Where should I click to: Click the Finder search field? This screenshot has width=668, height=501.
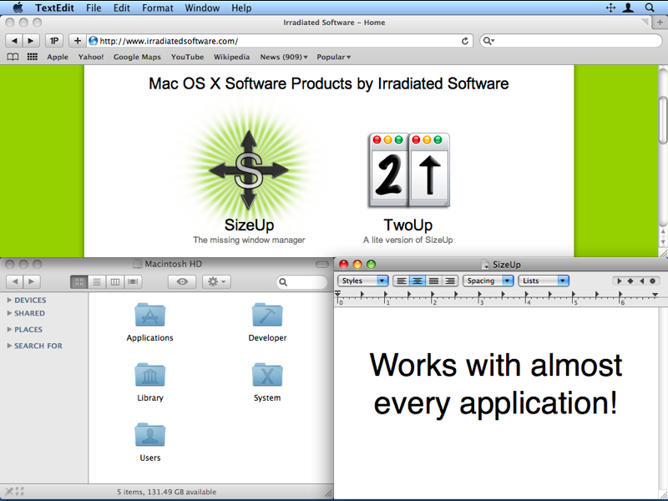pyautogui.click(x=301, y=281)
